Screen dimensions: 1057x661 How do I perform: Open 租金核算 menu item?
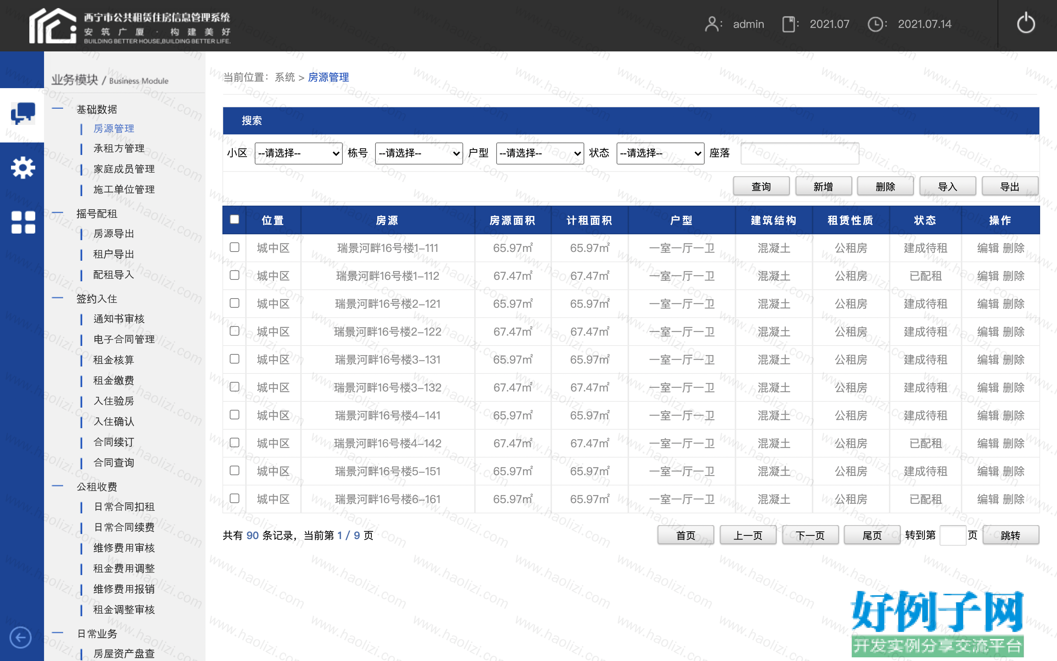click(x=113, y=360)
